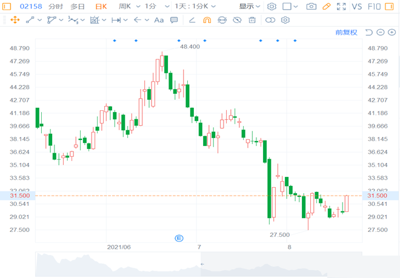Image resolution: width=400 pixels, height=278 pixels.
Task: Click the E event marker on timeline
Action: point(179,238)
